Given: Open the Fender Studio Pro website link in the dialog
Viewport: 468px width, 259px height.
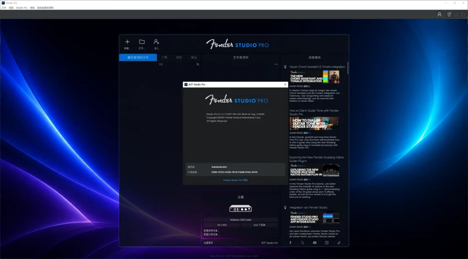Looking at the screenshot, I should click(x=235, y=180).
